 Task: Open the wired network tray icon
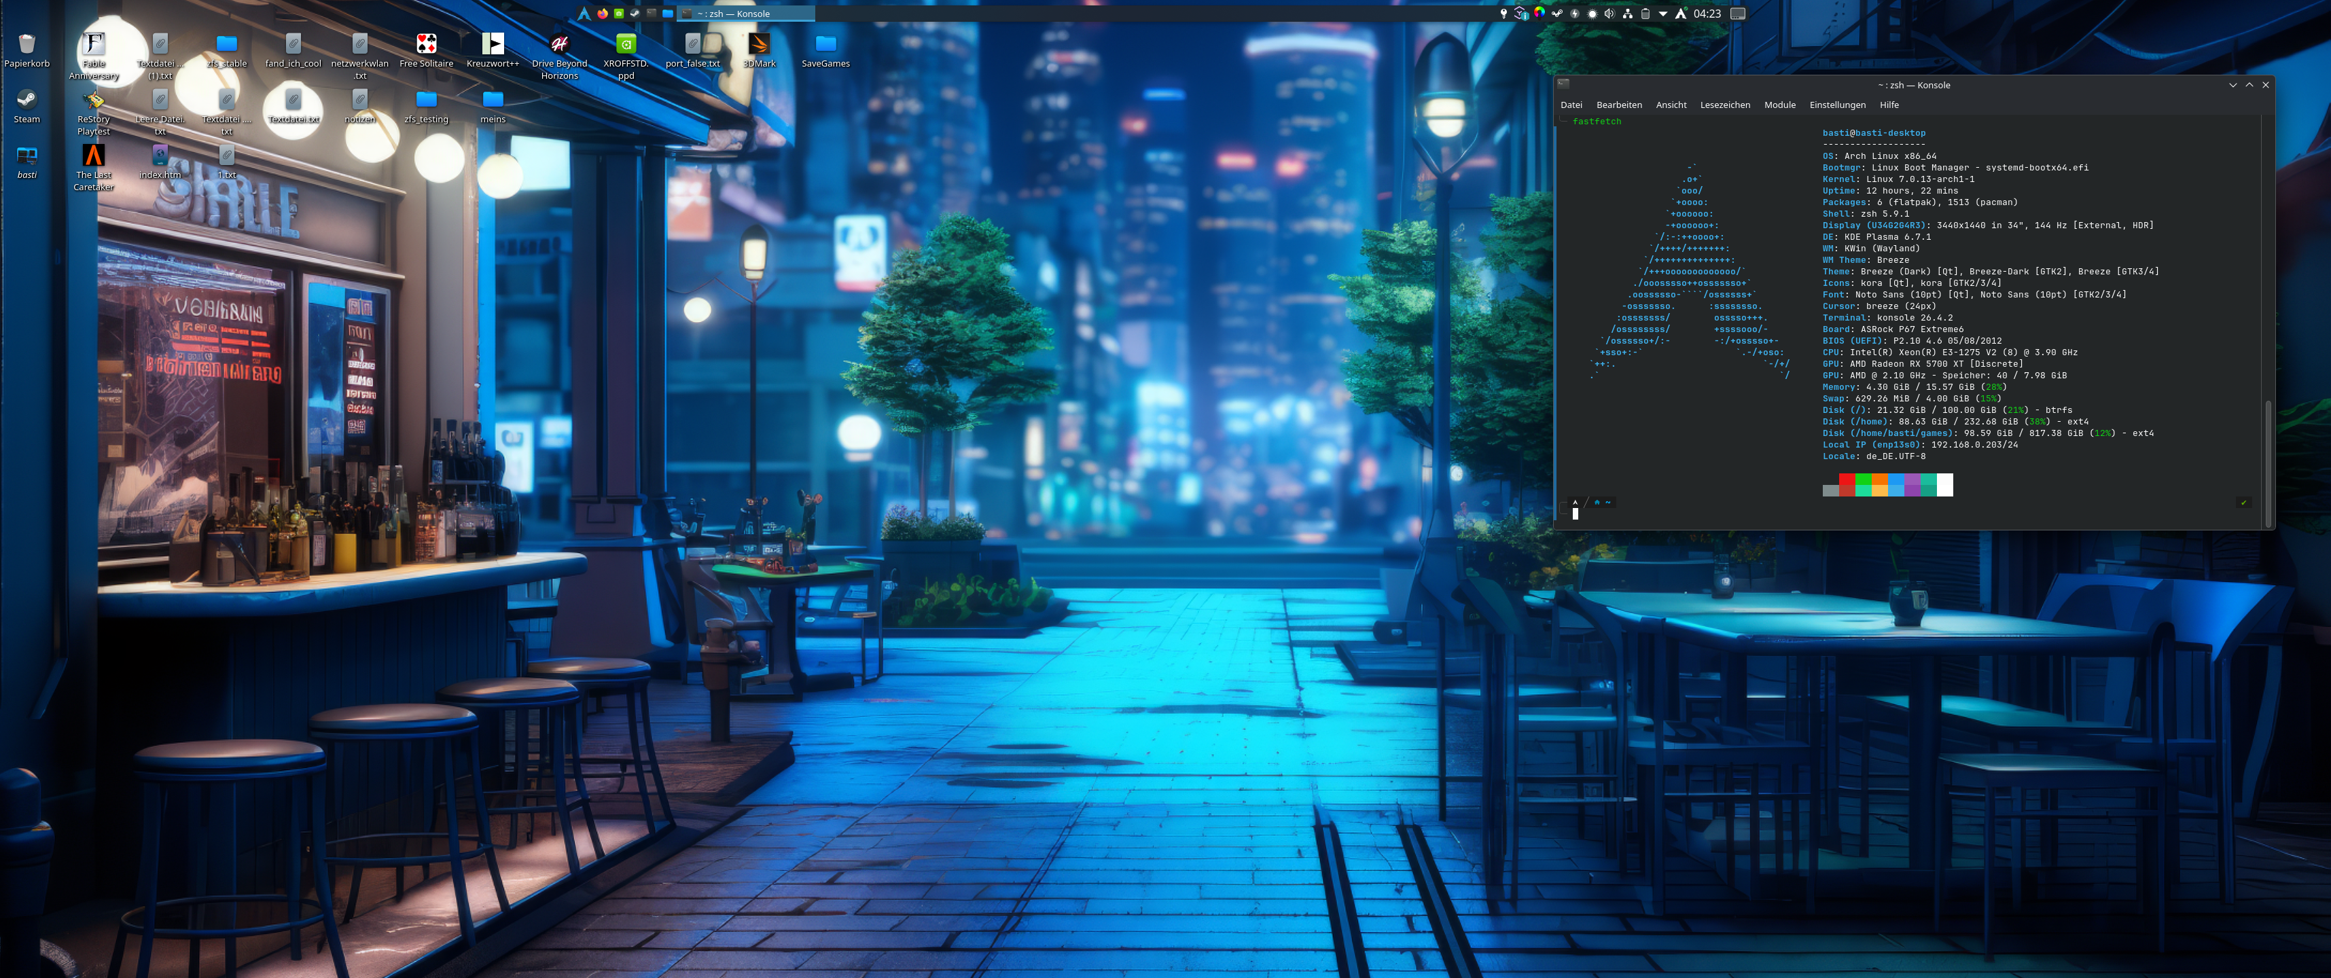[x=1628, y=14]
